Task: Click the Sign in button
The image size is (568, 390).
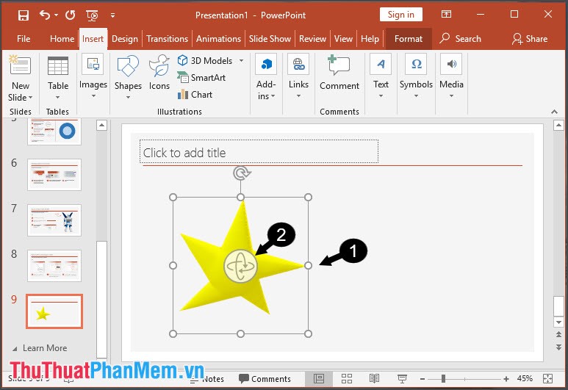Action: point(401,15)
